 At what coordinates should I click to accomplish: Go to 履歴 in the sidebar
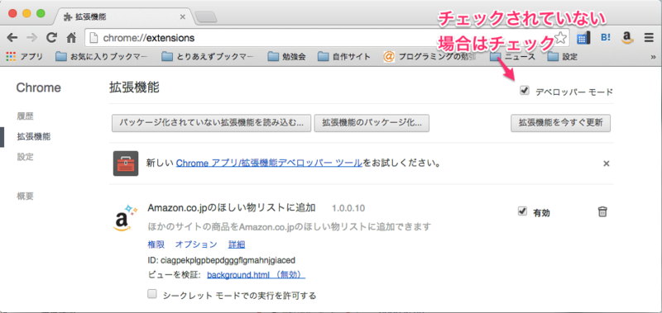(x=26, y=116)
